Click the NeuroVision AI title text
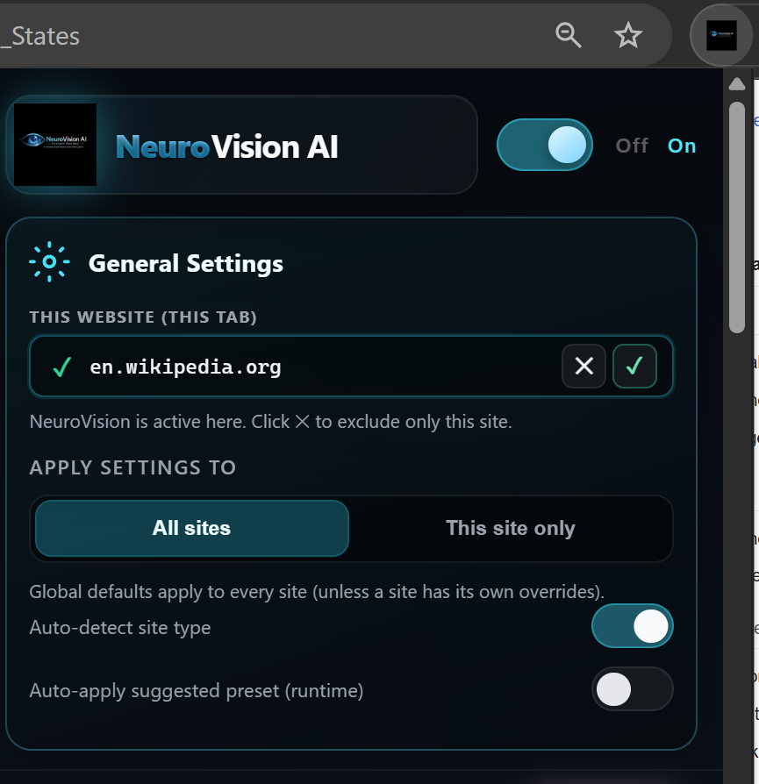Viewport: 759px width, 784px height. [226, 147]
